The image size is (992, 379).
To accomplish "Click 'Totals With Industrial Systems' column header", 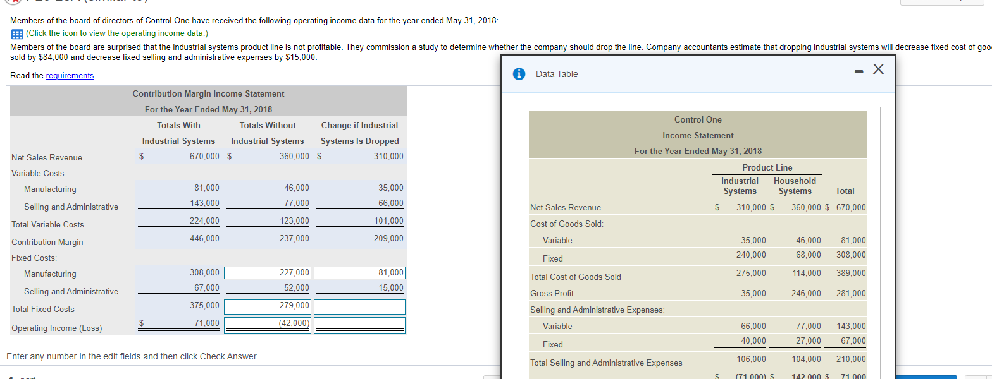I will point(178,133).
